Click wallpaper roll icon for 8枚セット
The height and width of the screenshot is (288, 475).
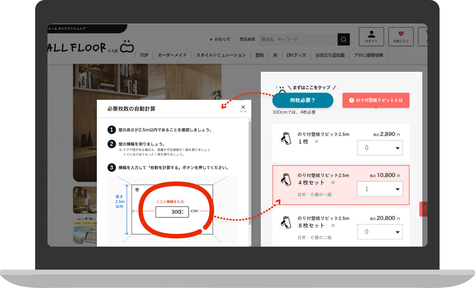(x=286, y=222)
